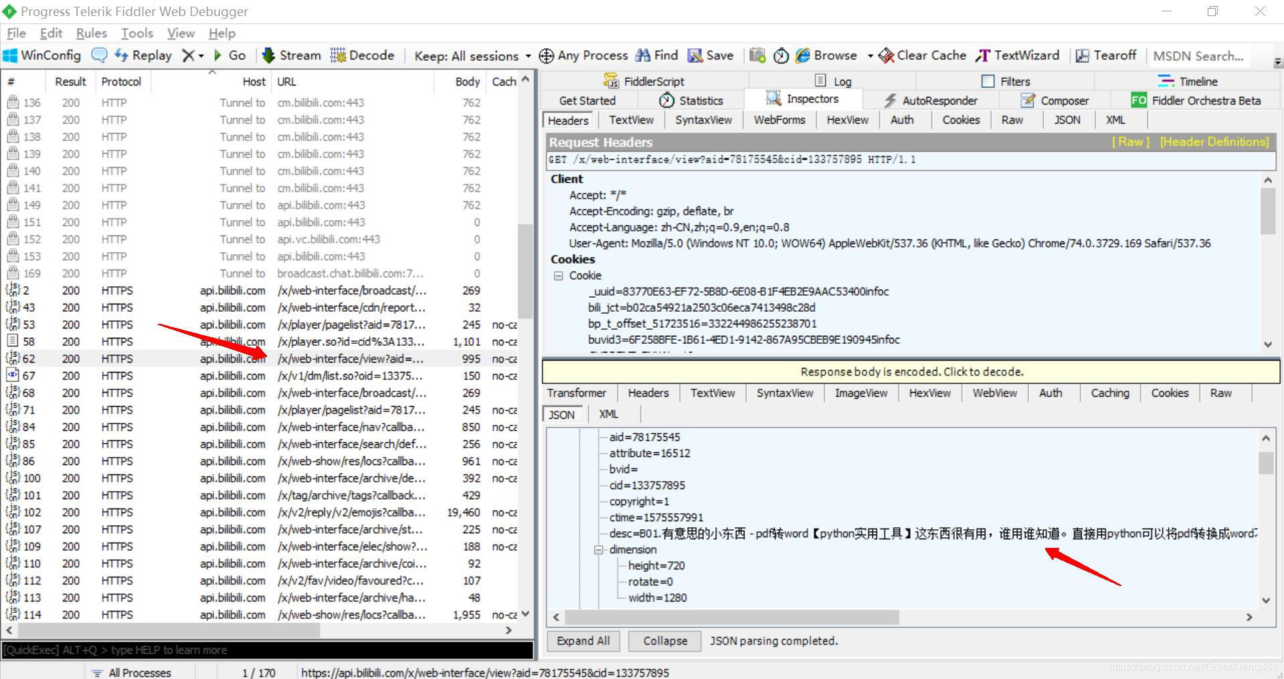Click the Any Process target icon

[547, 56]
